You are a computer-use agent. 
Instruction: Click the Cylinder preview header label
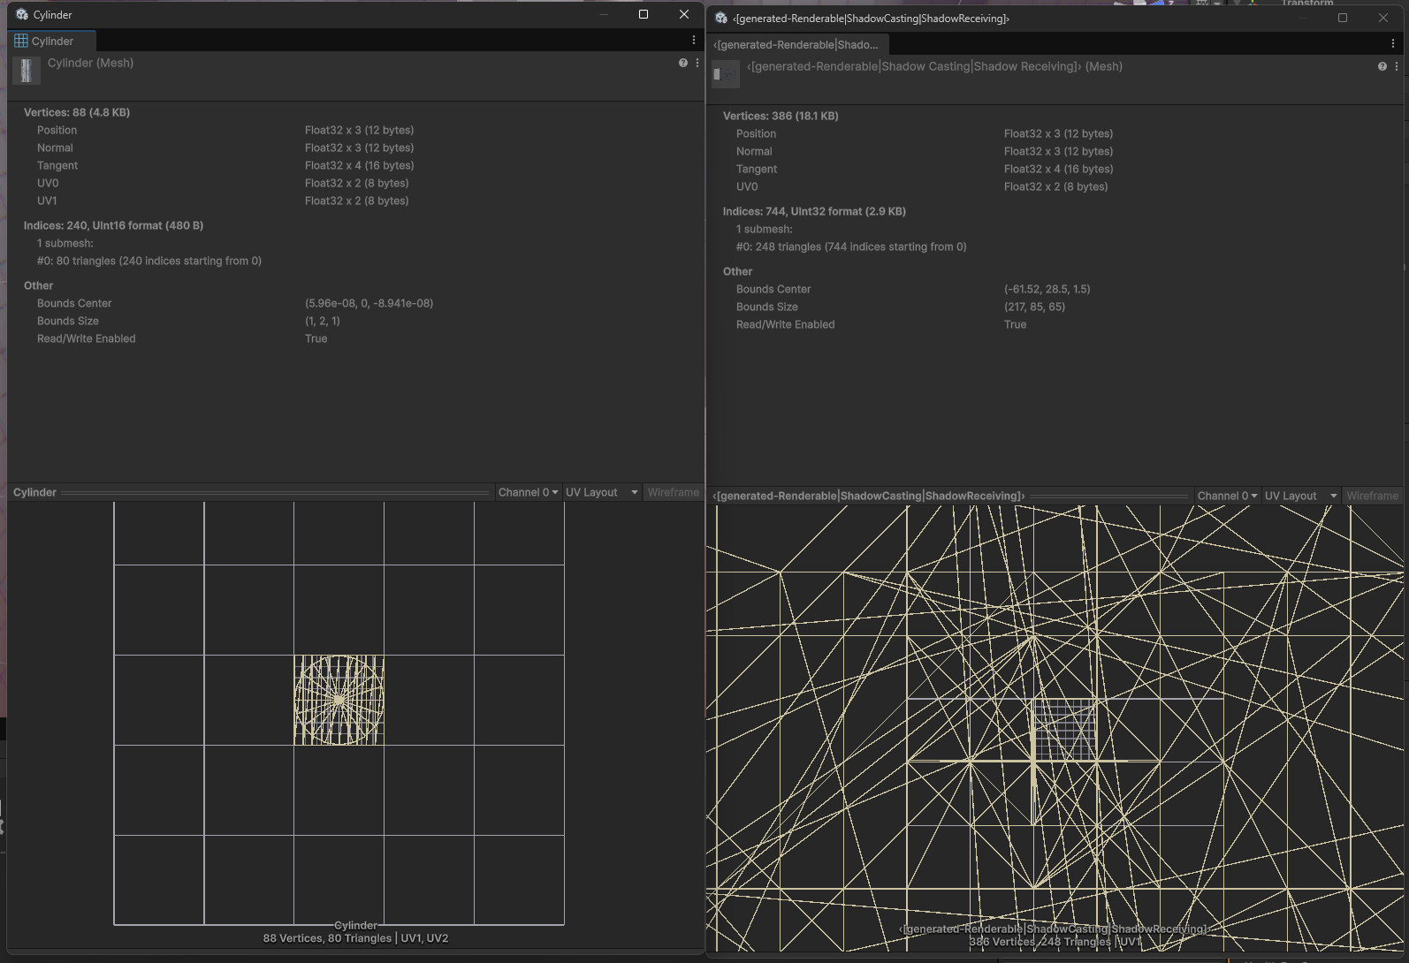click(x=34, y=492)
